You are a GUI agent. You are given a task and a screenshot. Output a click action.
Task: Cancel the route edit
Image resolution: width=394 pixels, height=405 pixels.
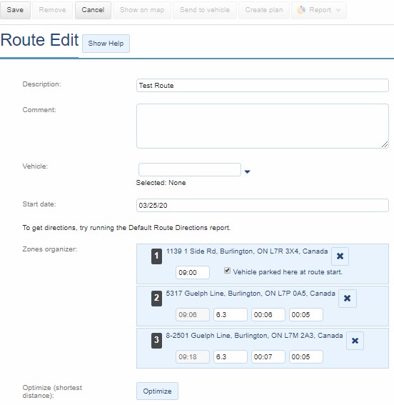[x=93, y=10]
